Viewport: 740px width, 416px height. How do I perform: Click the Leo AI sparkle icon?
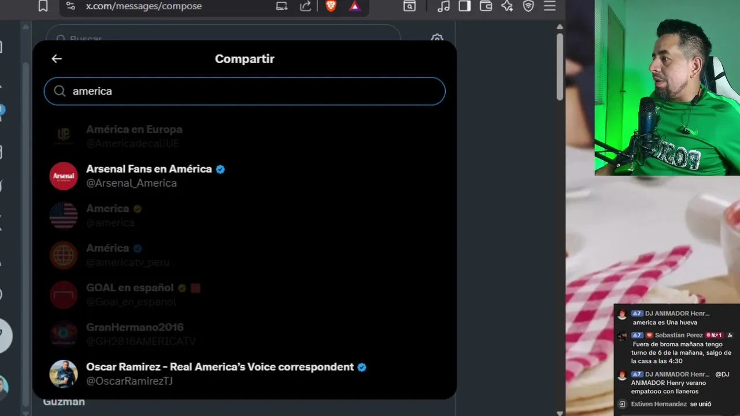pos(507,6)
